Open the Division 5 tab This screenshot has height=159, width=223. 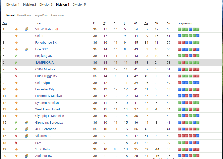pyautogui.click(x=79, y=5)
